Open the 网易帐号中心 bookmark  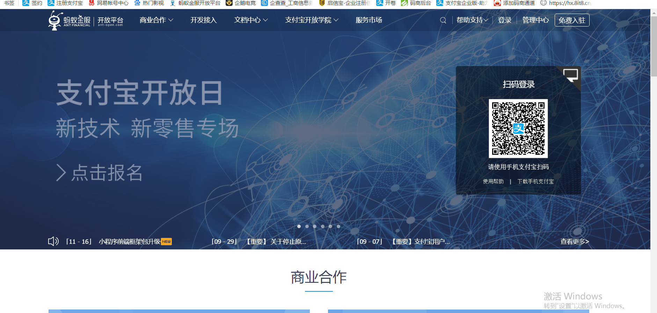pos(109,3)
